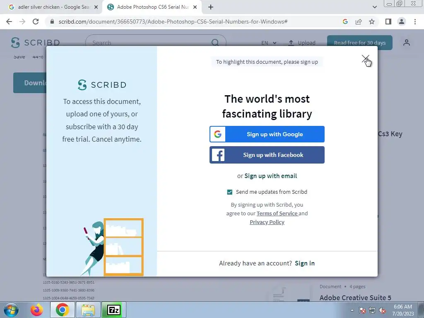Click serial number 1325-1009-9360-7441-3800-8396

[69, 290]
